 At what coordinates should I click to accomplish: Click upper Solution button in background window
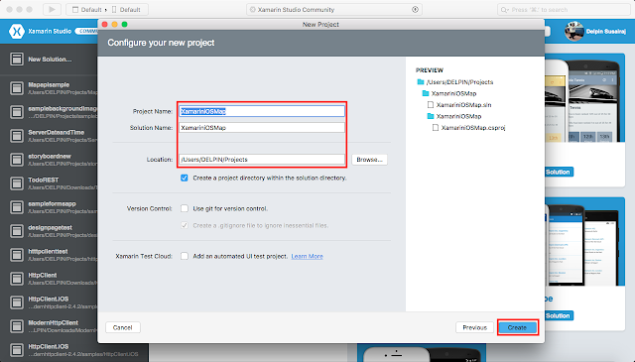coord(559,173)
